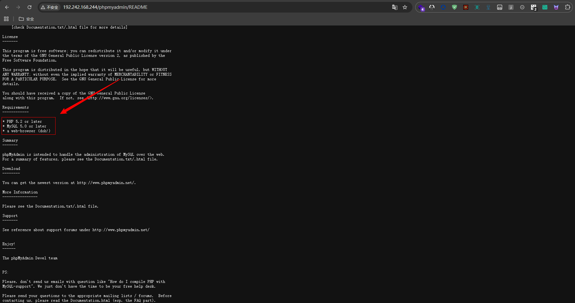Open the gray letter j extension
Screen dimensions: 575x303
pyautogui.click(x=511, y=7)
